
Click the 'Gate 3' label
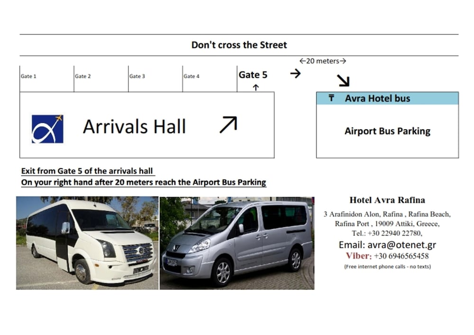click(x=137, y=76)
